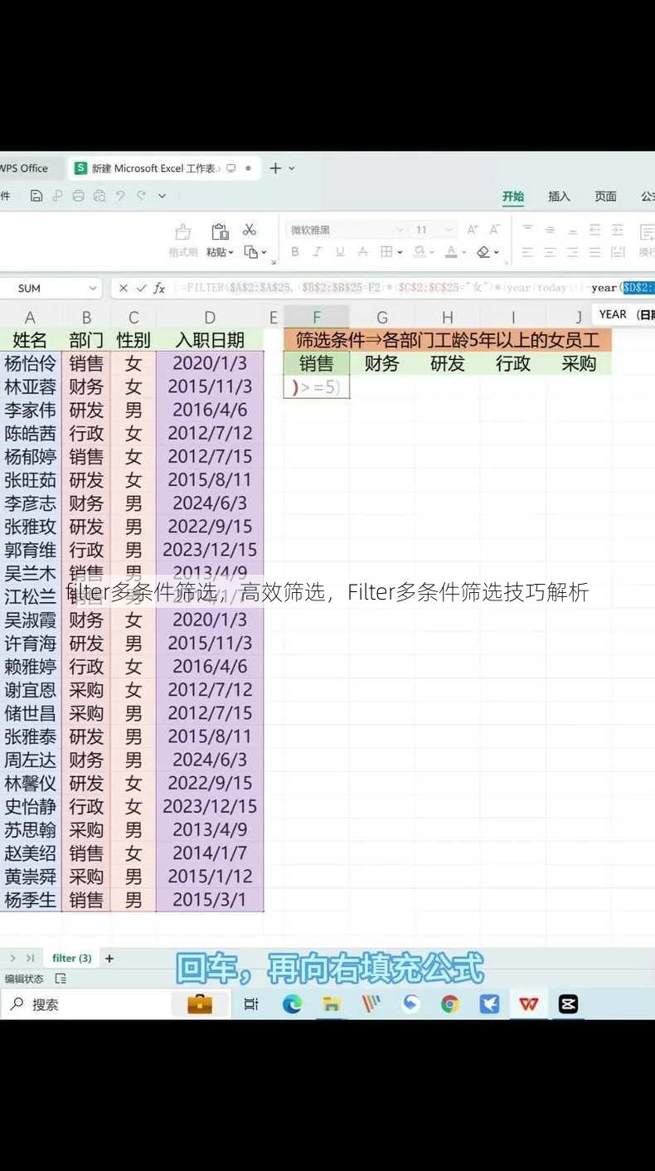Open Google Chrome from the taskbar

tap(450, 1004)
